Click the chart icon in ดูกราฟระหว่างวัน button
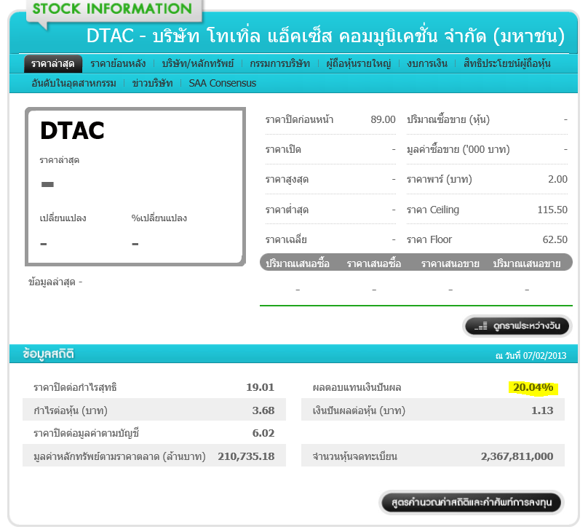The height and width of the screenshot is (532, 588). pos(481,326)
